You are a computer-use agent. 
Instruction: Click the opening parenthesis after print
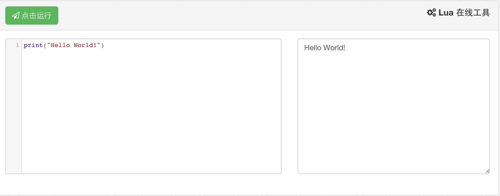click(x=45, y=45)
